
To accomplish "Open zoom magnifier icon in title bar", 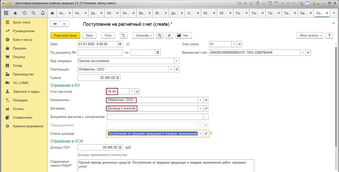I will 302,3.
